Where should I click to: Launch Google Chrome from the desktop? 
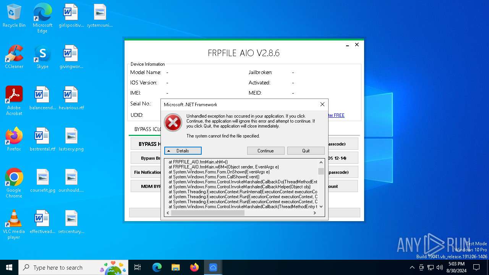pos(14,183)
